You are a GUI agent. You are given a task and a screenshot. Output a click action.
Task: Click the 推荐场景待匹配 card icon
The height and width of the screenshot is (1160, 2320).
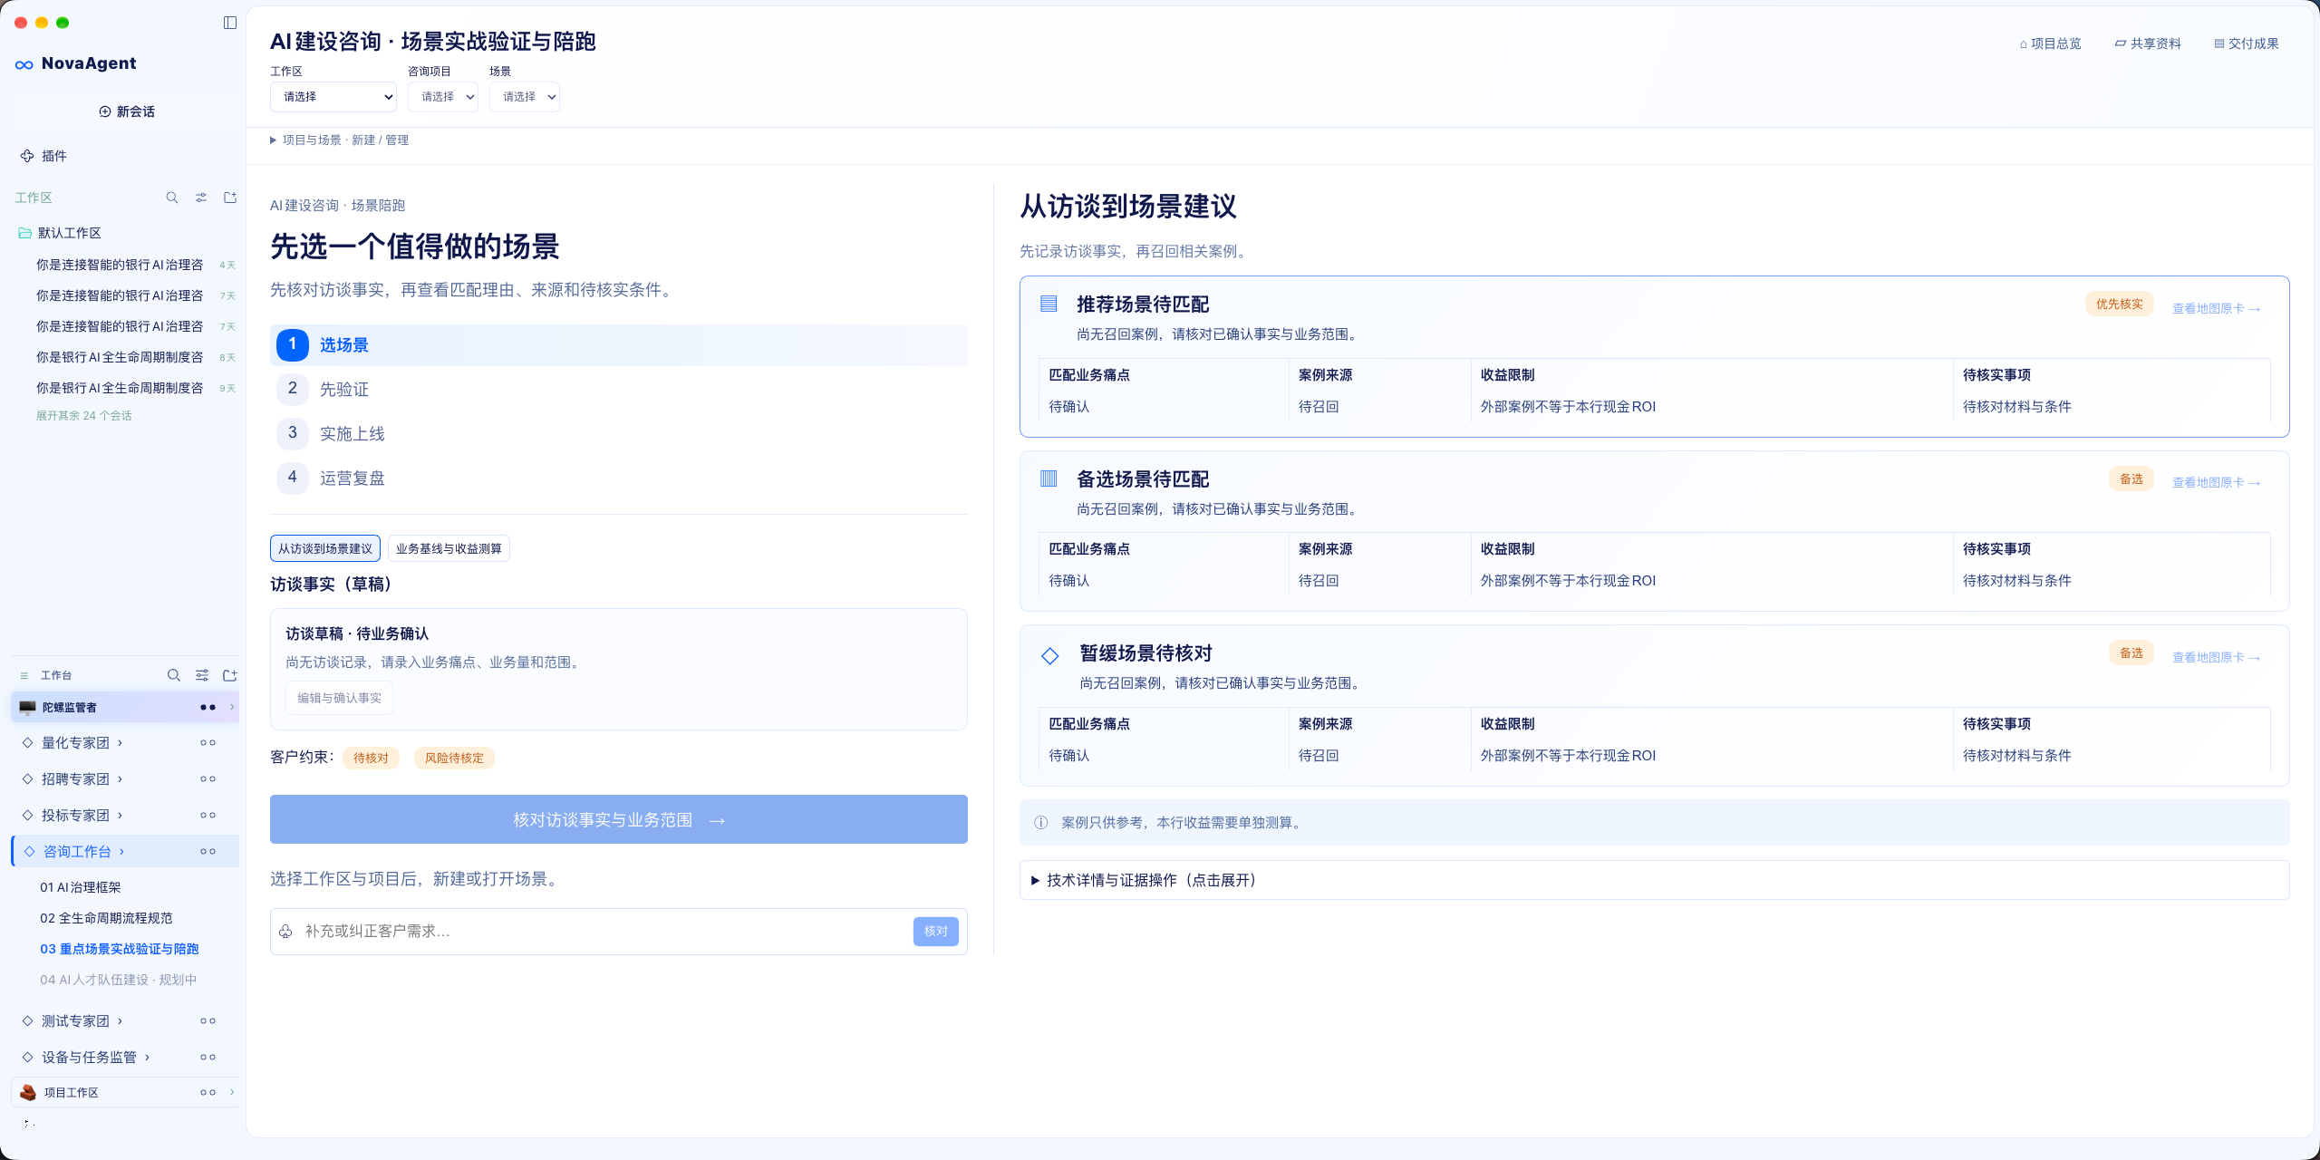click(1049, 304)
